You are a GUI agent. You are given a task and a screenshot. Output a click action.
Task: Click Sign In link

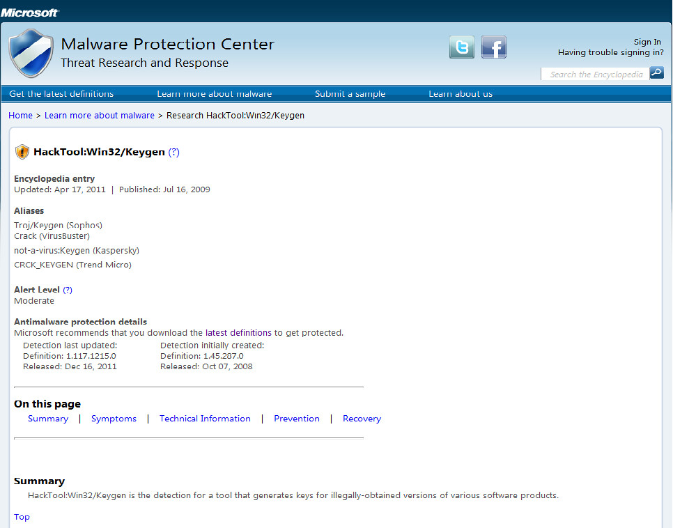coord(647,42)
